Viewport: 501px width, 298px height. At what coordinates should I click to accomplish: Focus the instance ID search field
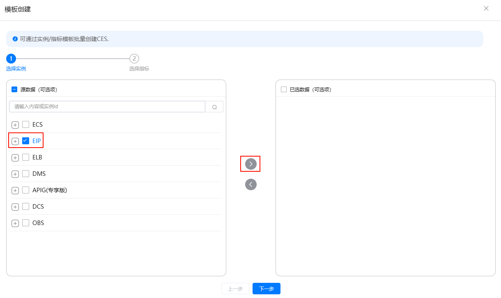click(107, 107)
